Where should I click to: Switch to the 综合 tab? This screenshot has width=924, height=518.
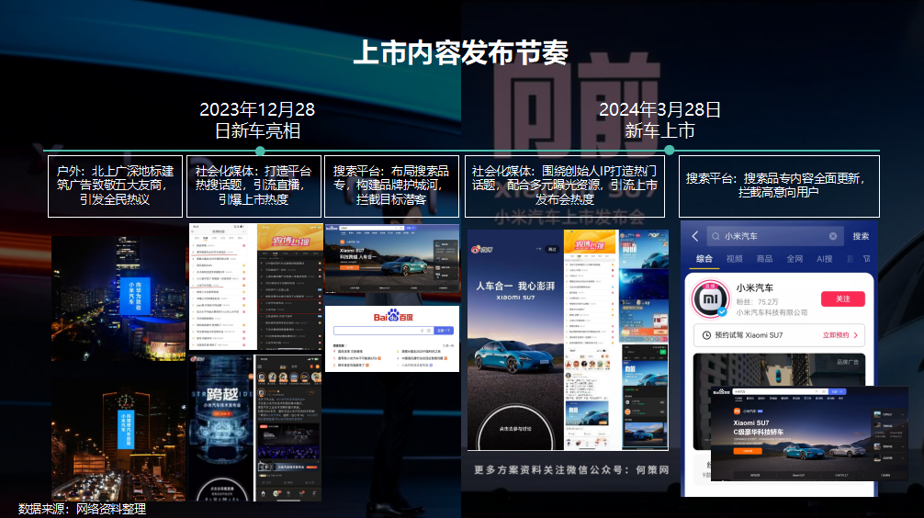click(x=704, y=259)
